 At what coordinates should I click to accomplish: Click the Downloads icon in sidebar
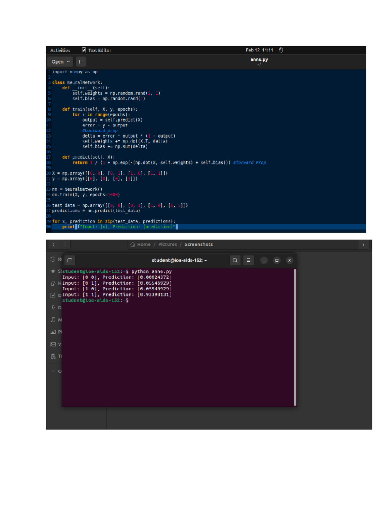(x=53, y=307)
